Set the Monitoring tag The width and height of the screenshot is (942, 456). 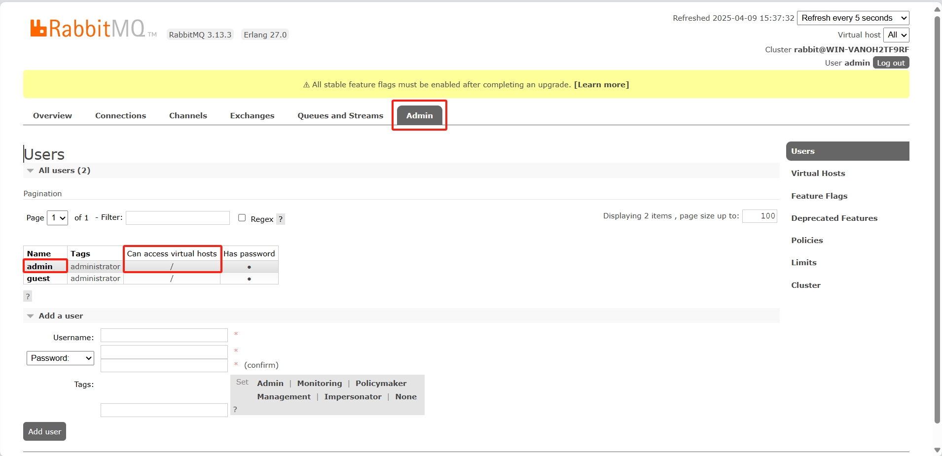319,384
